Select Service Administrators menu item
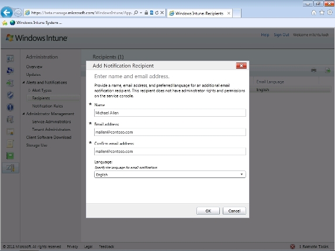The width and height of the screenshot is (335, 251). pyautogui.click(x=51, y=121)
